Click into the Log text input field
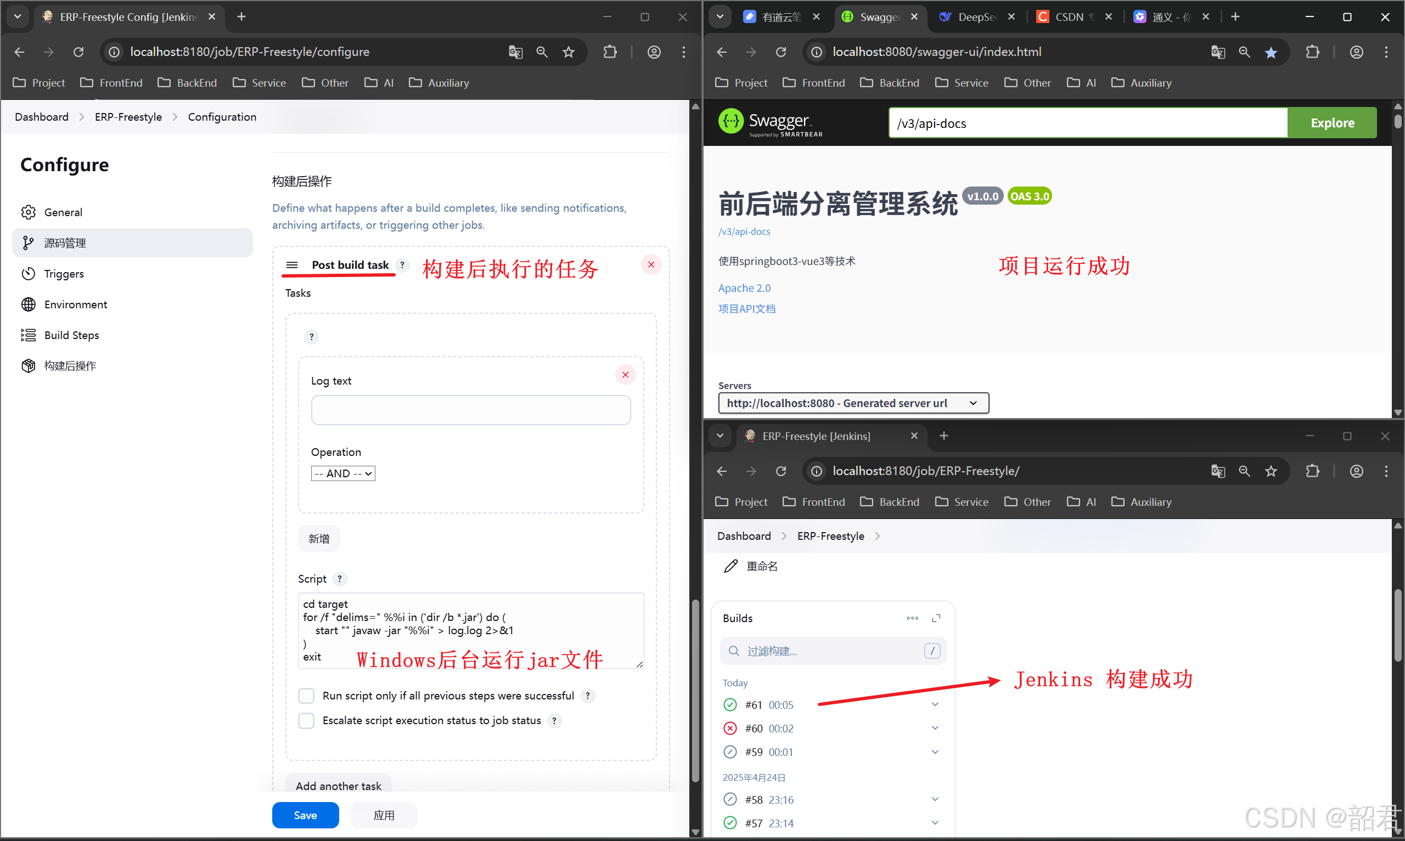This screenshot has width=1405, height=841. click(470, 410)
